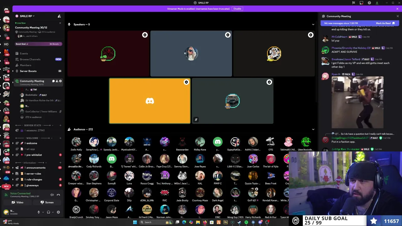402x226 pixels.
Task: Close the Community Meeting chat panel
Action: (x=398, y=16)
